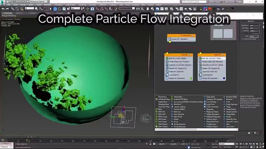Select Speed By Surface operator in Event 001
The image size is (266, 149).
179,65
